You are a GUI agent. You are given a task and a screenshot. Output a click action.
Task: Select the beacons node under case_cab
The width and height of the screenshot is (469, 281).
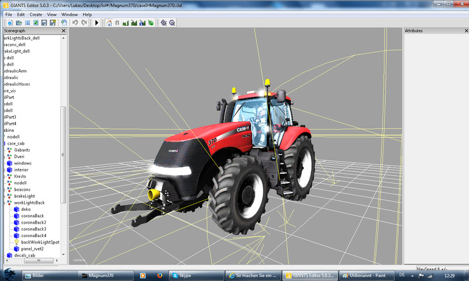[22, 189]
